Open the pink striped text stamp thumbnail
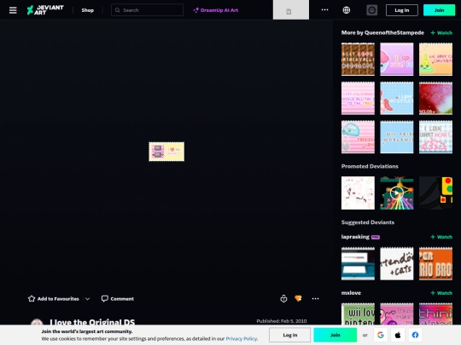The height and width of the screenshot is (345, 461). tap(358, 98)
